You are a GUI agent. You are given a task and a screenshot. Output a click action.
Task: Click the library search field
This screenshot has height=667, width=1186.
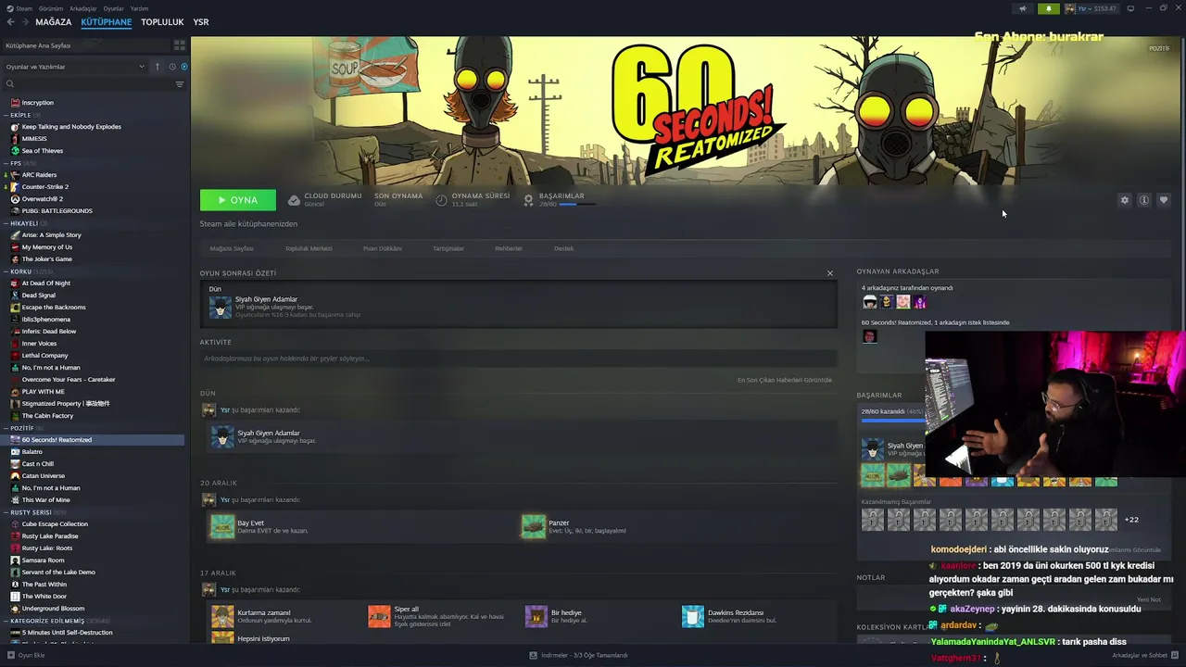88,84
